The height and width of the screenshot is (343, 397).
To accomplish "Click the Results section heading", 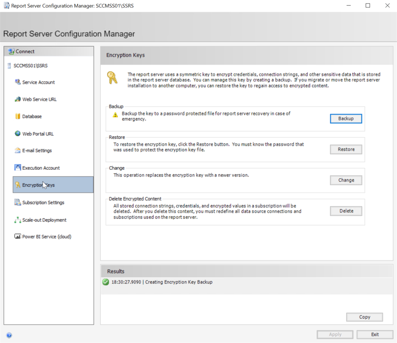I will pos(116,271).
